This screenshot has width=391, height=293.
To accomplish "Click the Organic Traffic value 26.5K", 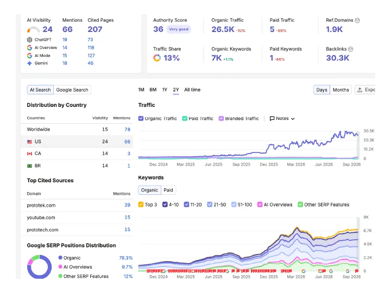I will click(223, 29).
